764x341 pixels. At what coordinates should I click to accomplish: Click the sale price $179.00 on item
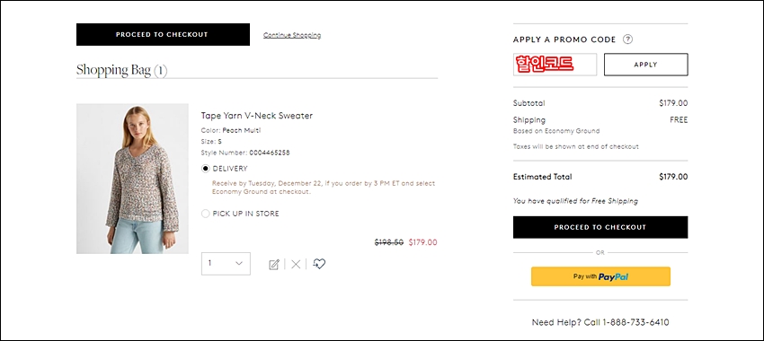(423, 242)
